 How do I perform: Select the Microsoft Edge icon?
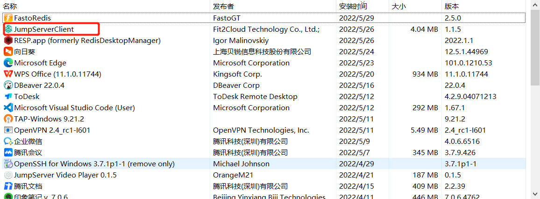[x=8, y=63]
